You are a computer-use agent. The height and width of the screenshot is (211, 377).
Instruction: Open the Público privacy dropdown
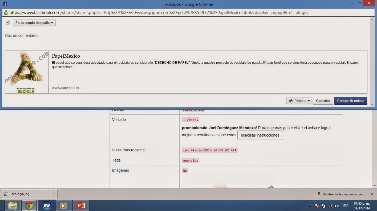click(299, 101)
